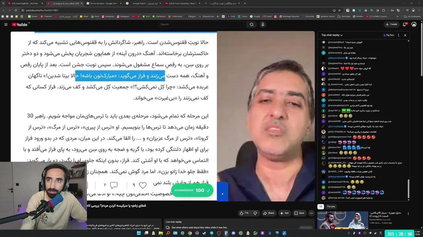
Task: Launch Google Chrome from taskbar
Action: coord(190,233)
